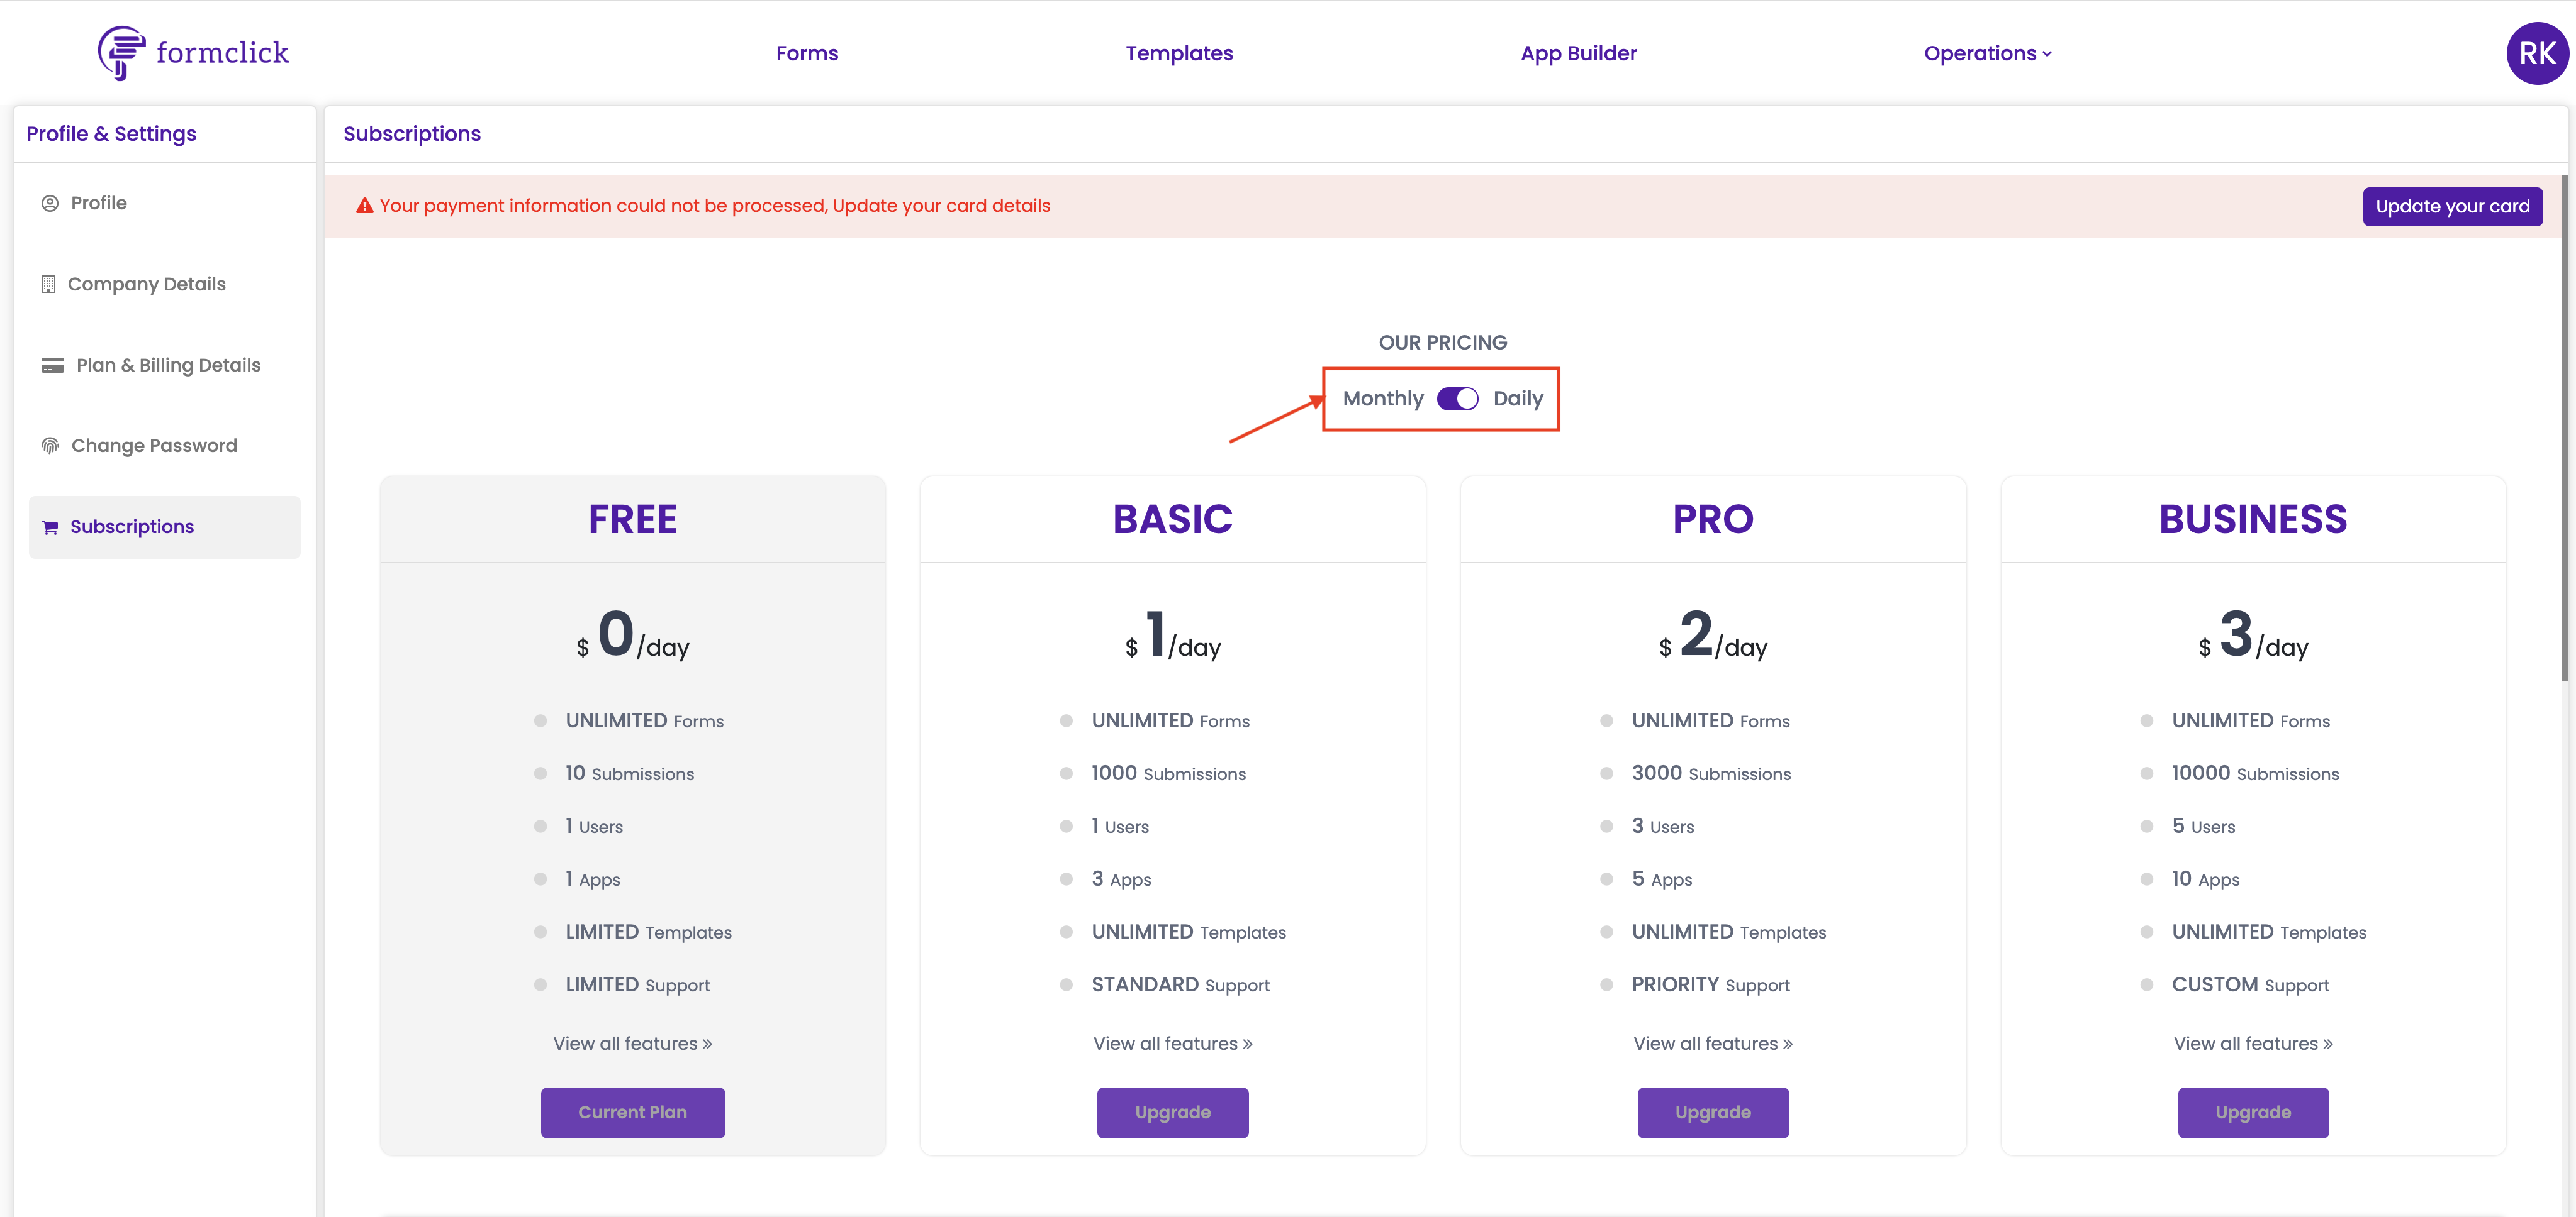Screen dimensions: 2576x1217
Task: Select Profile in the settings sidebar
Action: [98, 203]
